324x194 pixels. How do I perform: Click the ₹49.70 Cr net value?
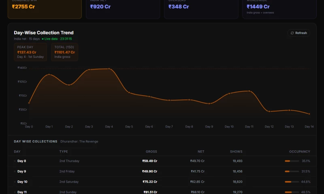pos(197,161)
